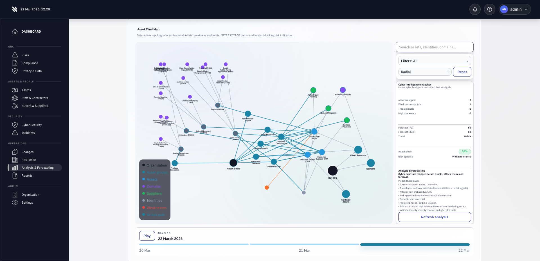Jump to 21 Mar on the timeline
The image size is (540, 261).
pos(304,244)
